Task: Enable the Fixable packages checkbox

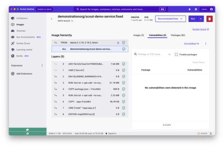Action: [177, 54]
